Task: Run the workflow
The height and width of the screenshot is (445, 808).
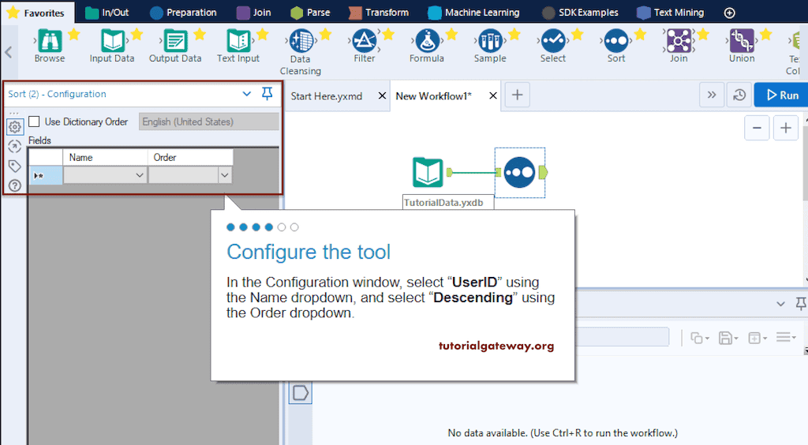Action: (x=782, y=95)
